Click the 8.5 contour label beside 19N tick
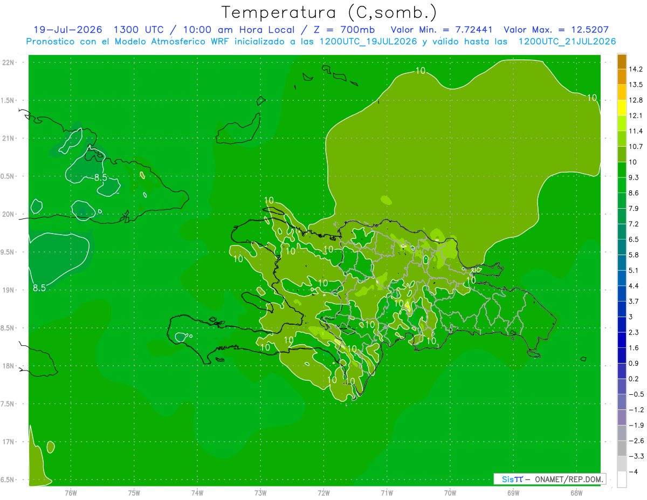The height and width of the screenshot is (500, 647). click(39, 288)
